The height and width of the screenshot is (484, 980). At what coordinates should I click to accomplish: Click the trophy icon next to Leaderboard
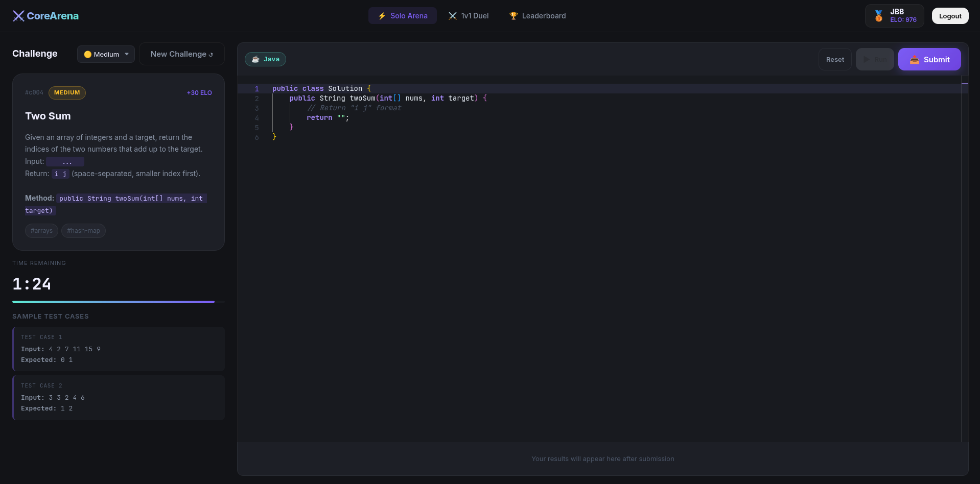tap(514, 16)
